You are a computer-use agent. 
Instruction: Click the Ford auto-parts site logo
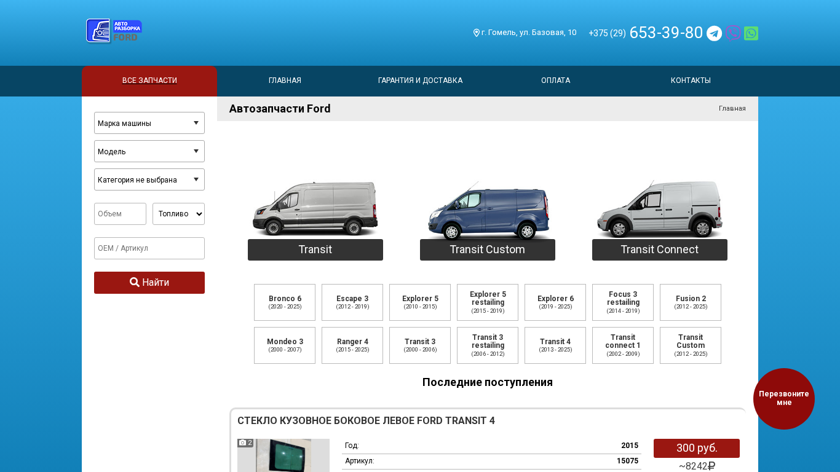114,31
